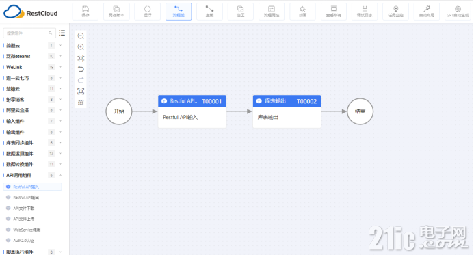Click the 数据转换组件 group label
This screenshot has height=255, width=474.
(x=20, y=164)
